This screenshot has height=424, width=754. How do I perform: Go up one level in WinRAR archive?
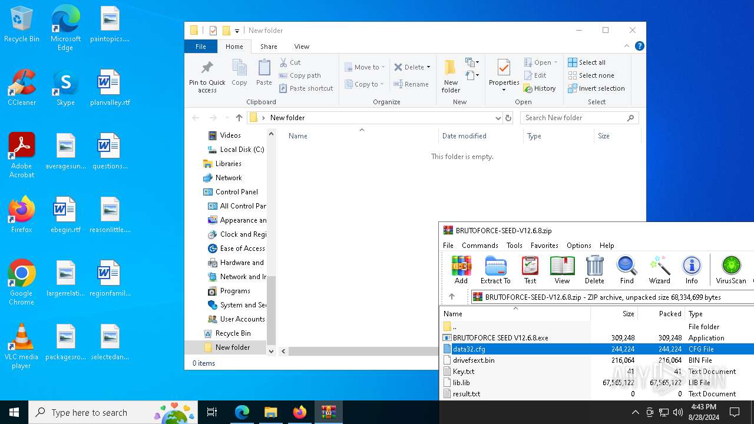point(452,297)
